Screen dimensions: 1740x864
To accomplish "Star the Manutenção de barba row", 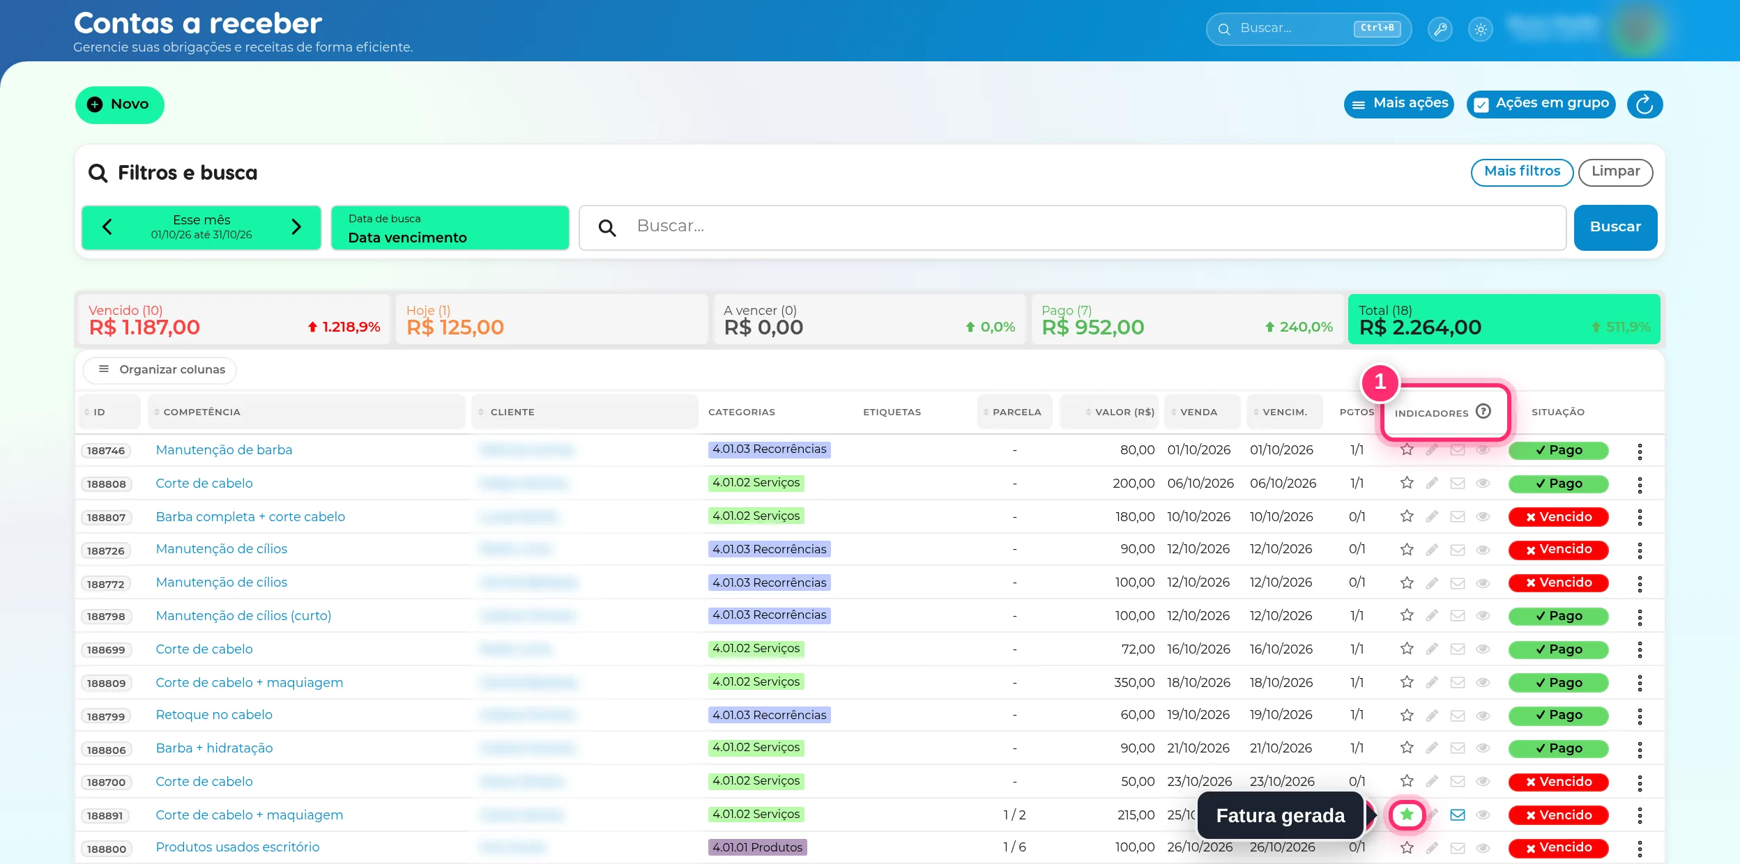I will [x=1407, y=450].
